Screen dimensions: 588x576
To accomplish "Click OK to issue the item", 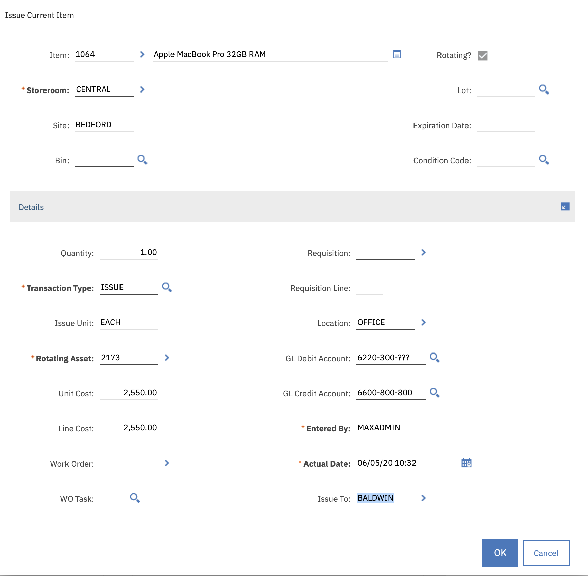I will point(500,553).
